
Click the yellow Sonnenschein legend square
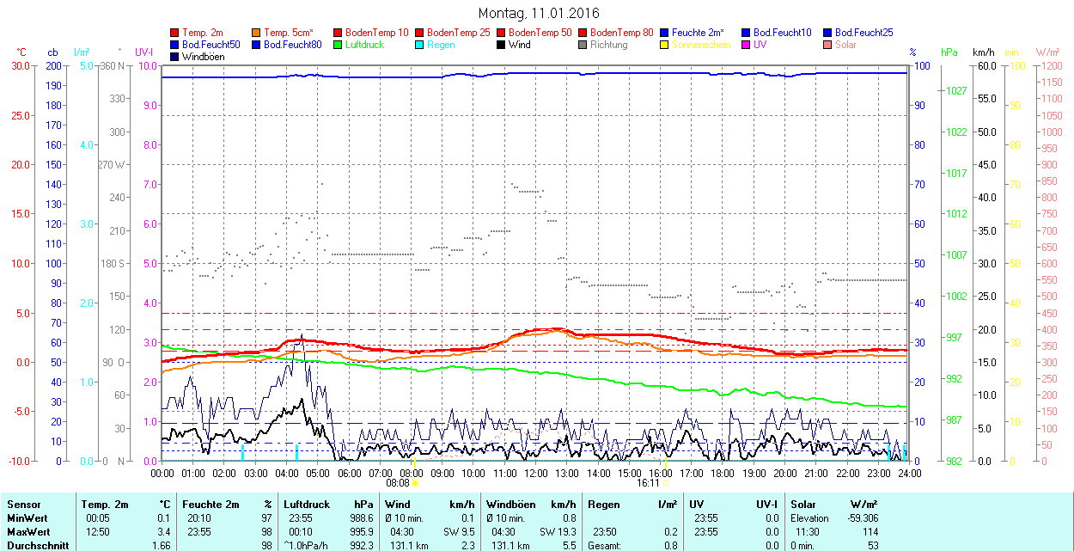(665, 45)
